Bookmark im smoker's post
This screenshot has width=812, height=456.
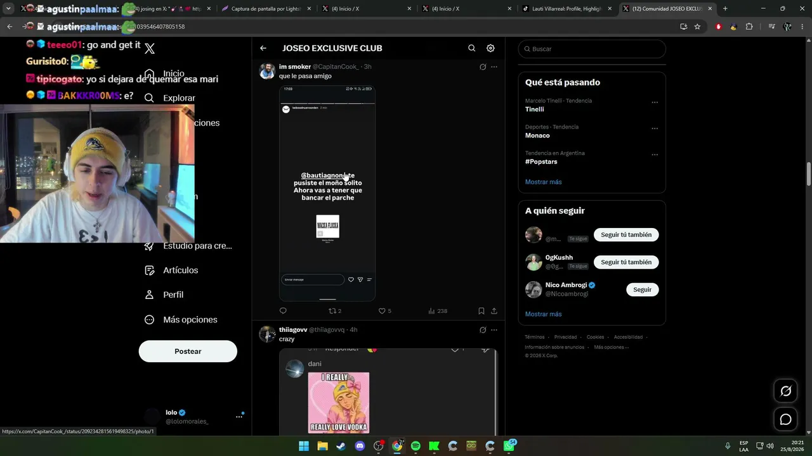[481, 311]
